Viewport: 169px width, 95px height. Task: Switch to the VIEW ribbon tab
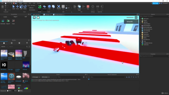click(x=34, y=3)
